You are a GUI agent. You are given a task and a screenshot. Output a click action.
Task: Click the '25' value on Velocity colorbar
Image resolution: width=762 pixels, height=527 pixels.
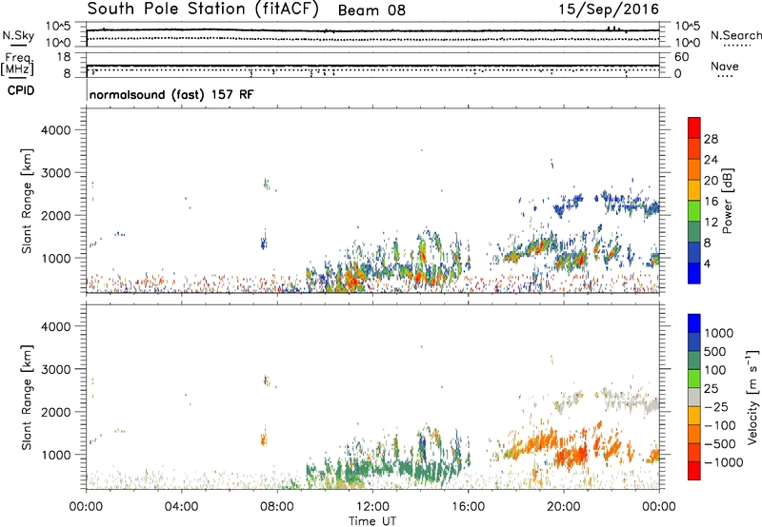click(x=711, y=389)
